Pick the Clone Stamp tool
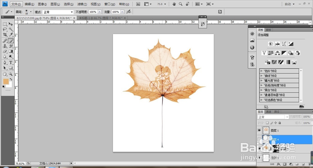The image size is (313, 168). click(5, 46)
